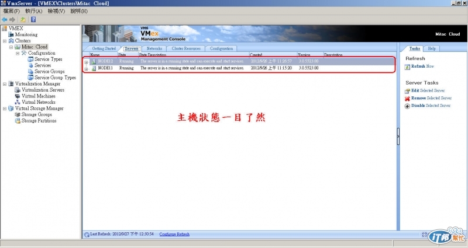Image resolution: width=468 pixels, height=248 pixels.
Task: Collapse the Clusters tree node
Action: (x=5, y=41)
